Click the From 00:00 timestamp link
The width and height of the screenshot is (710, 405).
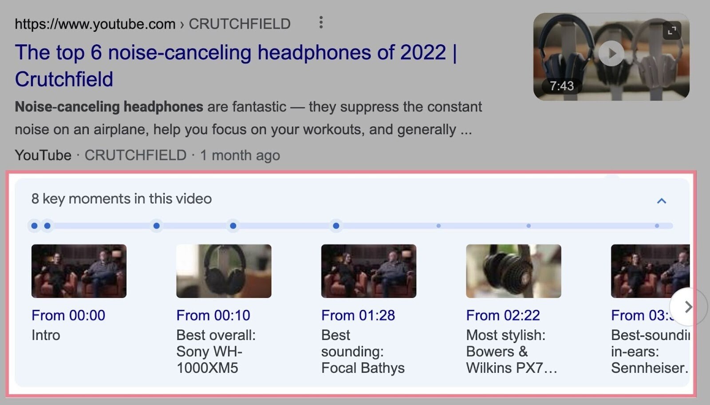point(68,315)
